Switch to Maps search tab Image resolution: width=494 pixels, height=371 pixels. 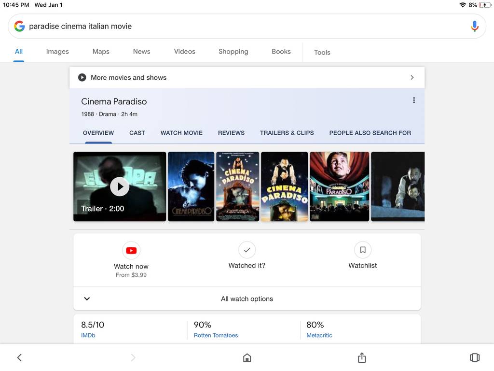click(x=101, y=51)
